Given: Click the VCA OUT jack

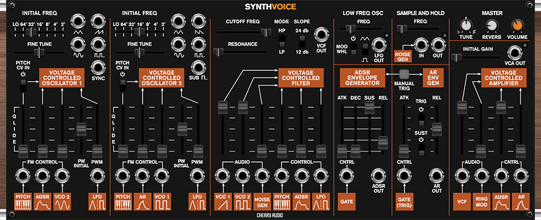Looking at the screenshot, I should tap(515, 53).
